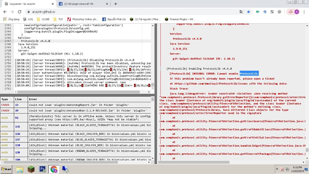
Task: Jump to line 137 in the error table
Action: click(17, 140)
